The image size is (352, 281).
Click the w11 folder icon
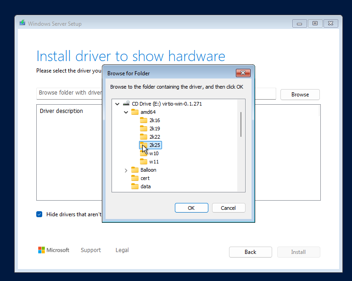point(144,162)
